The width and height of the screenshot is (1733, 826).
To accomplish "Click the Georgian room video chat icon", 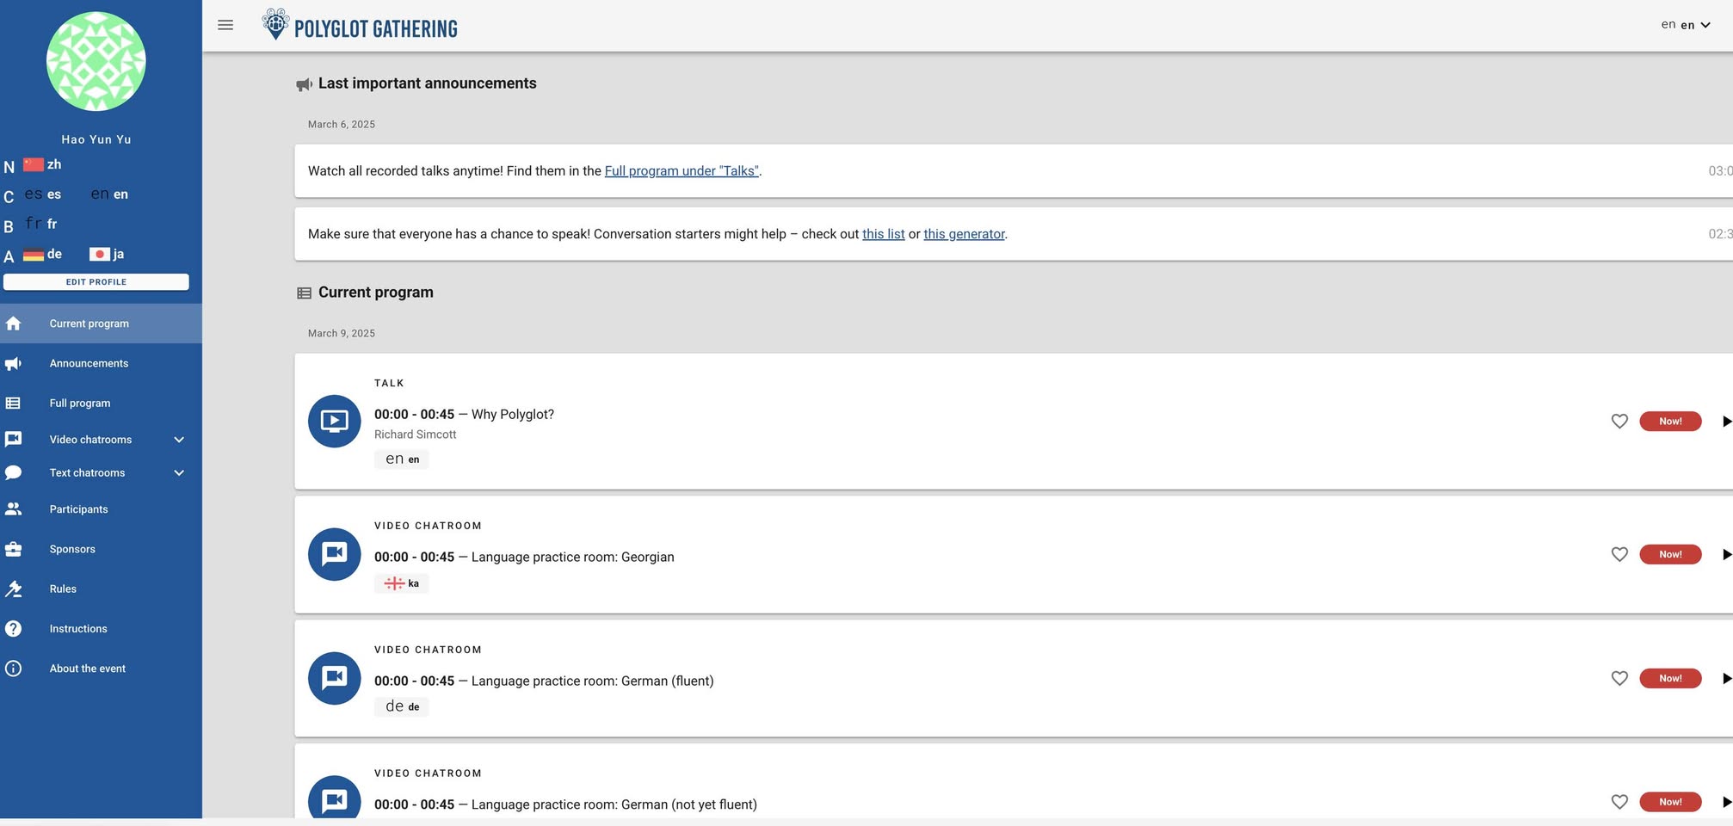I will (334, 554).
